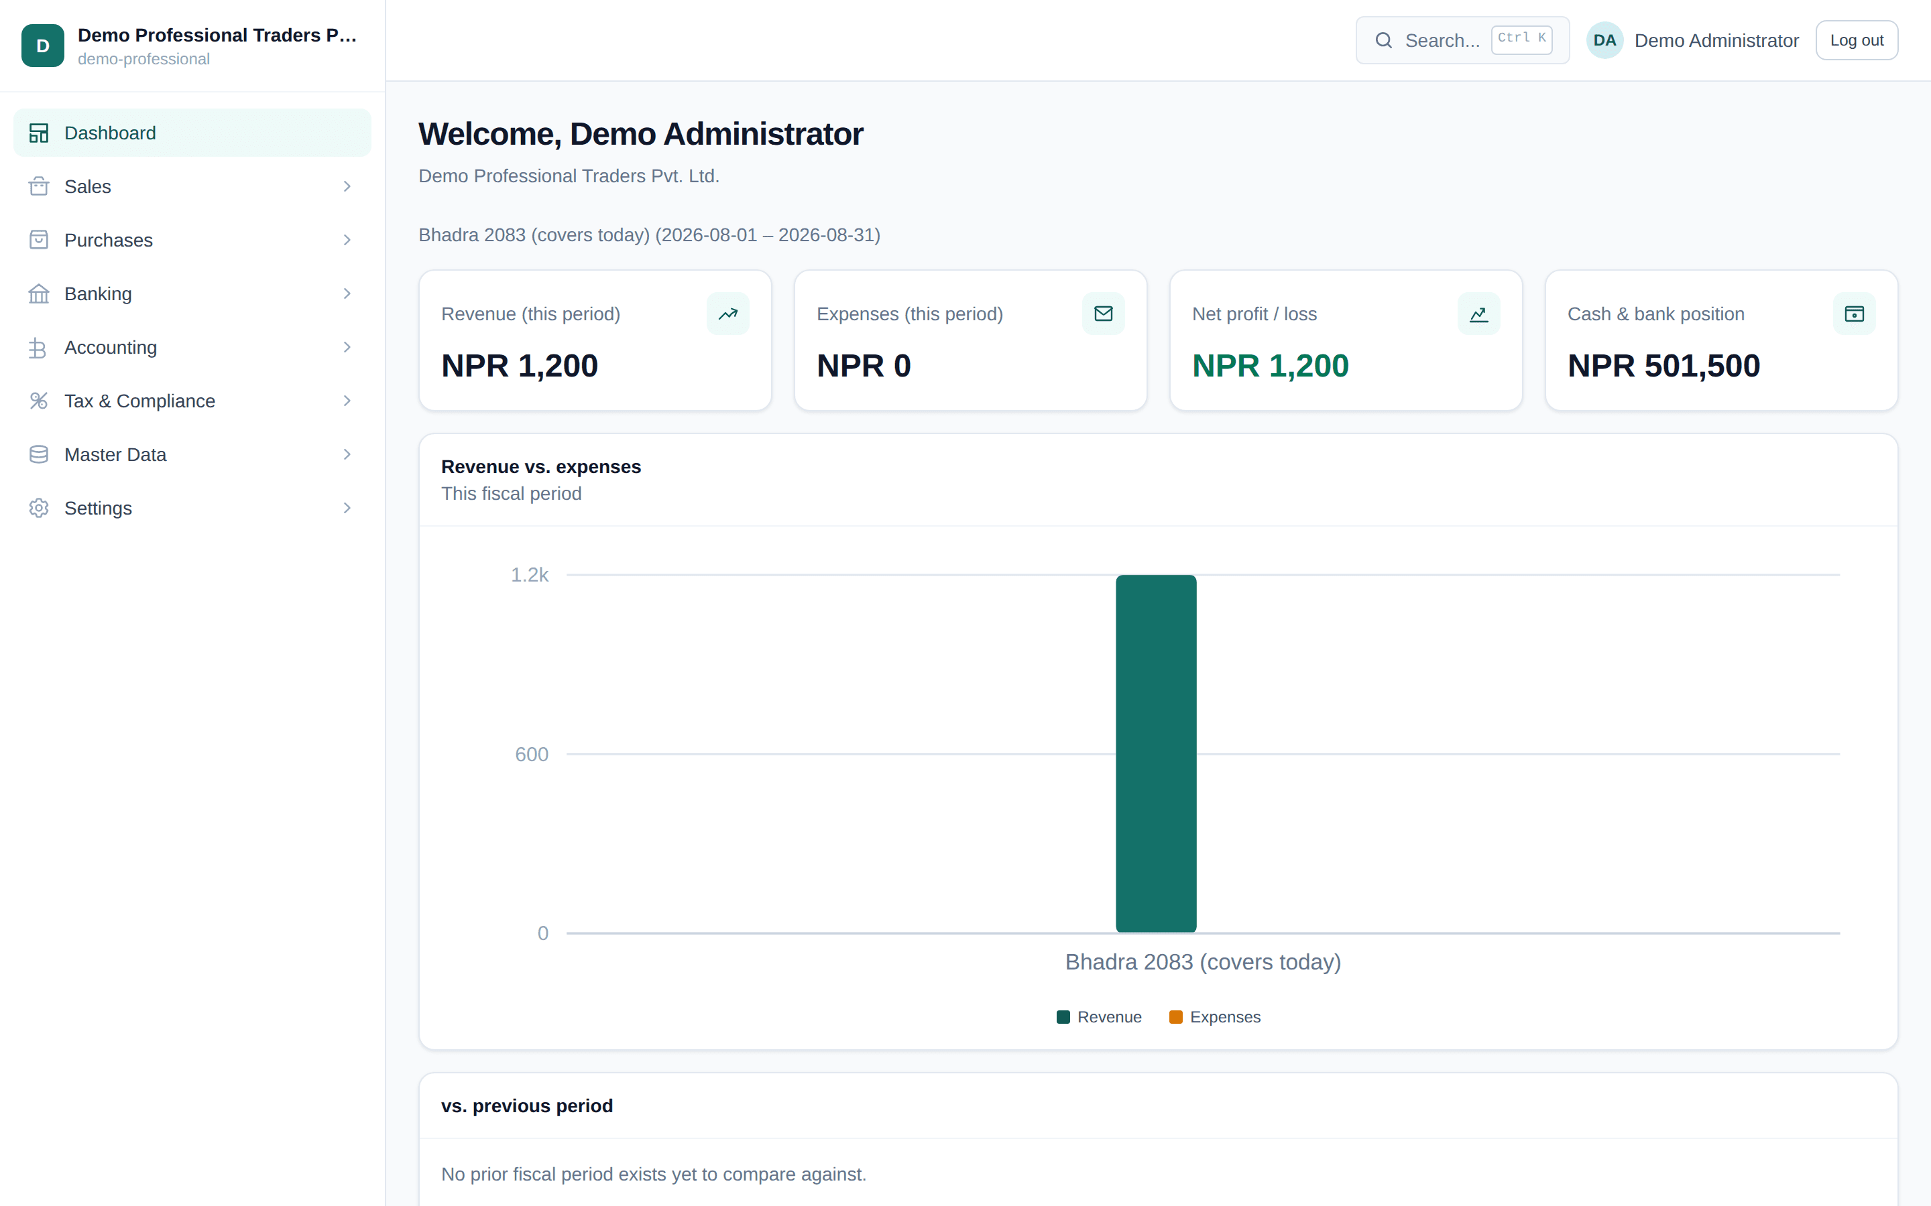
Task: Click the demo-professional slug text
Action: (143, 59)
